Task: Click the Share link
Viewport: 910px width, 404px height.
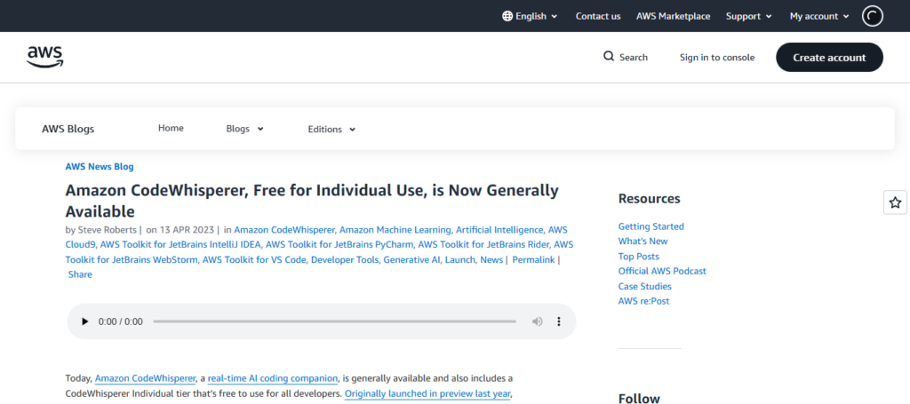Action: pos(80,274)
